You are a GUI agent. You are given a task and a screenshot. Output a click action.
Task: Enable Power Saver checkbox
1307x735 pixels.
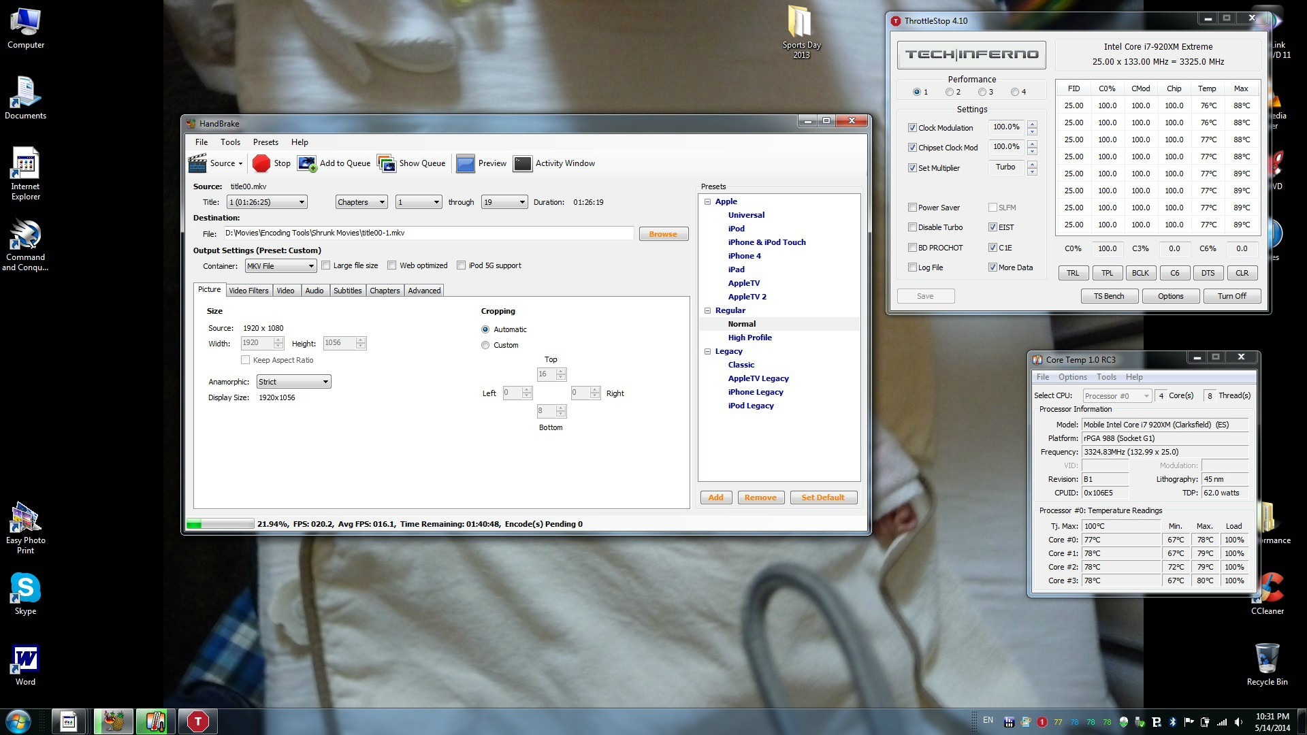click(x=912, y=208)
